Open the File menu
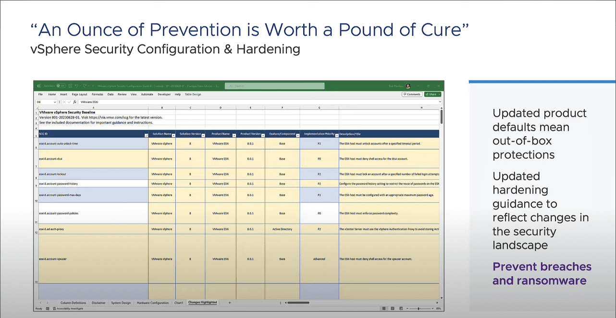 (40, 94)
